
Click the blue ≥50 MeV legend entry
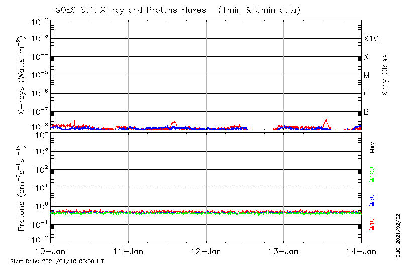pyautogui.click(x=372, y=201)
